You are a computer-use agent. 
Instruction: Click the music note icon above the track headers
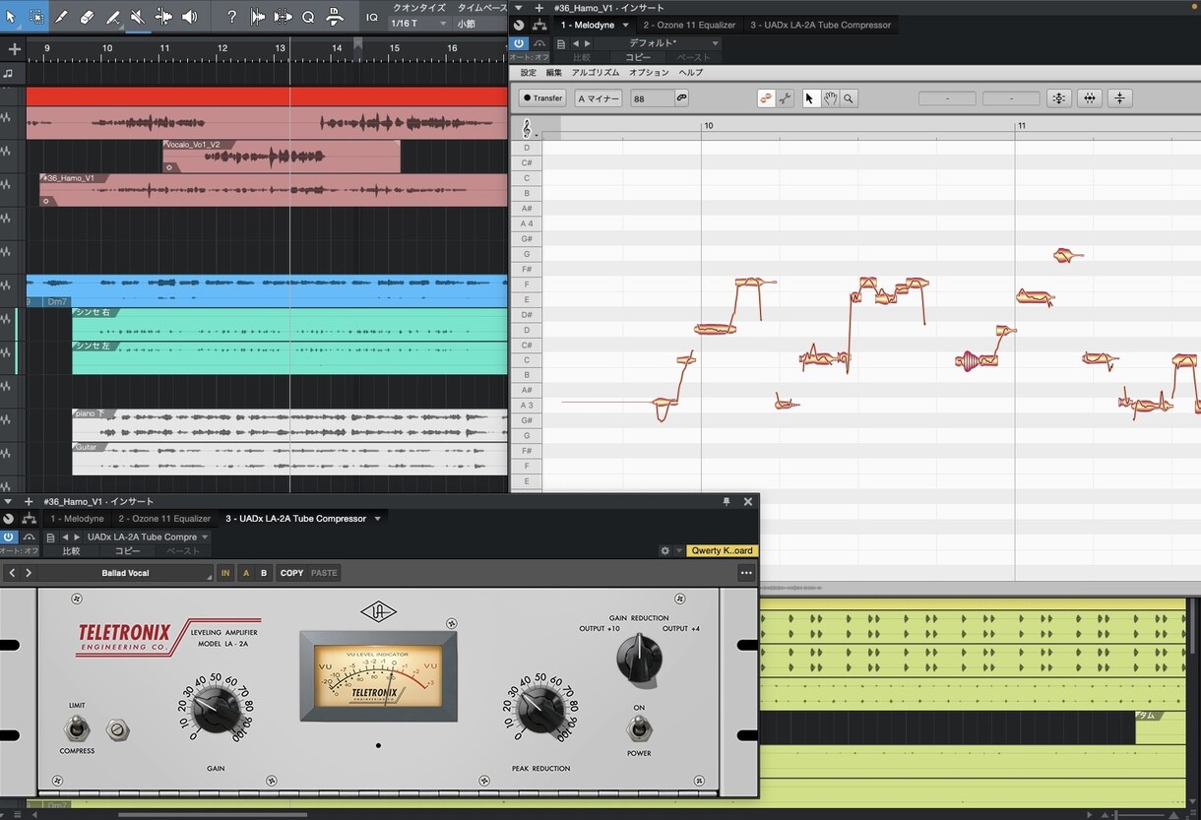pyautogui.click(x=9, y=73)
